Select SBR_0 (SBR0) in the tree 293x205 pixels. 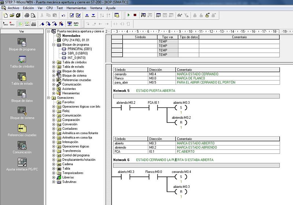pos(77,53)
